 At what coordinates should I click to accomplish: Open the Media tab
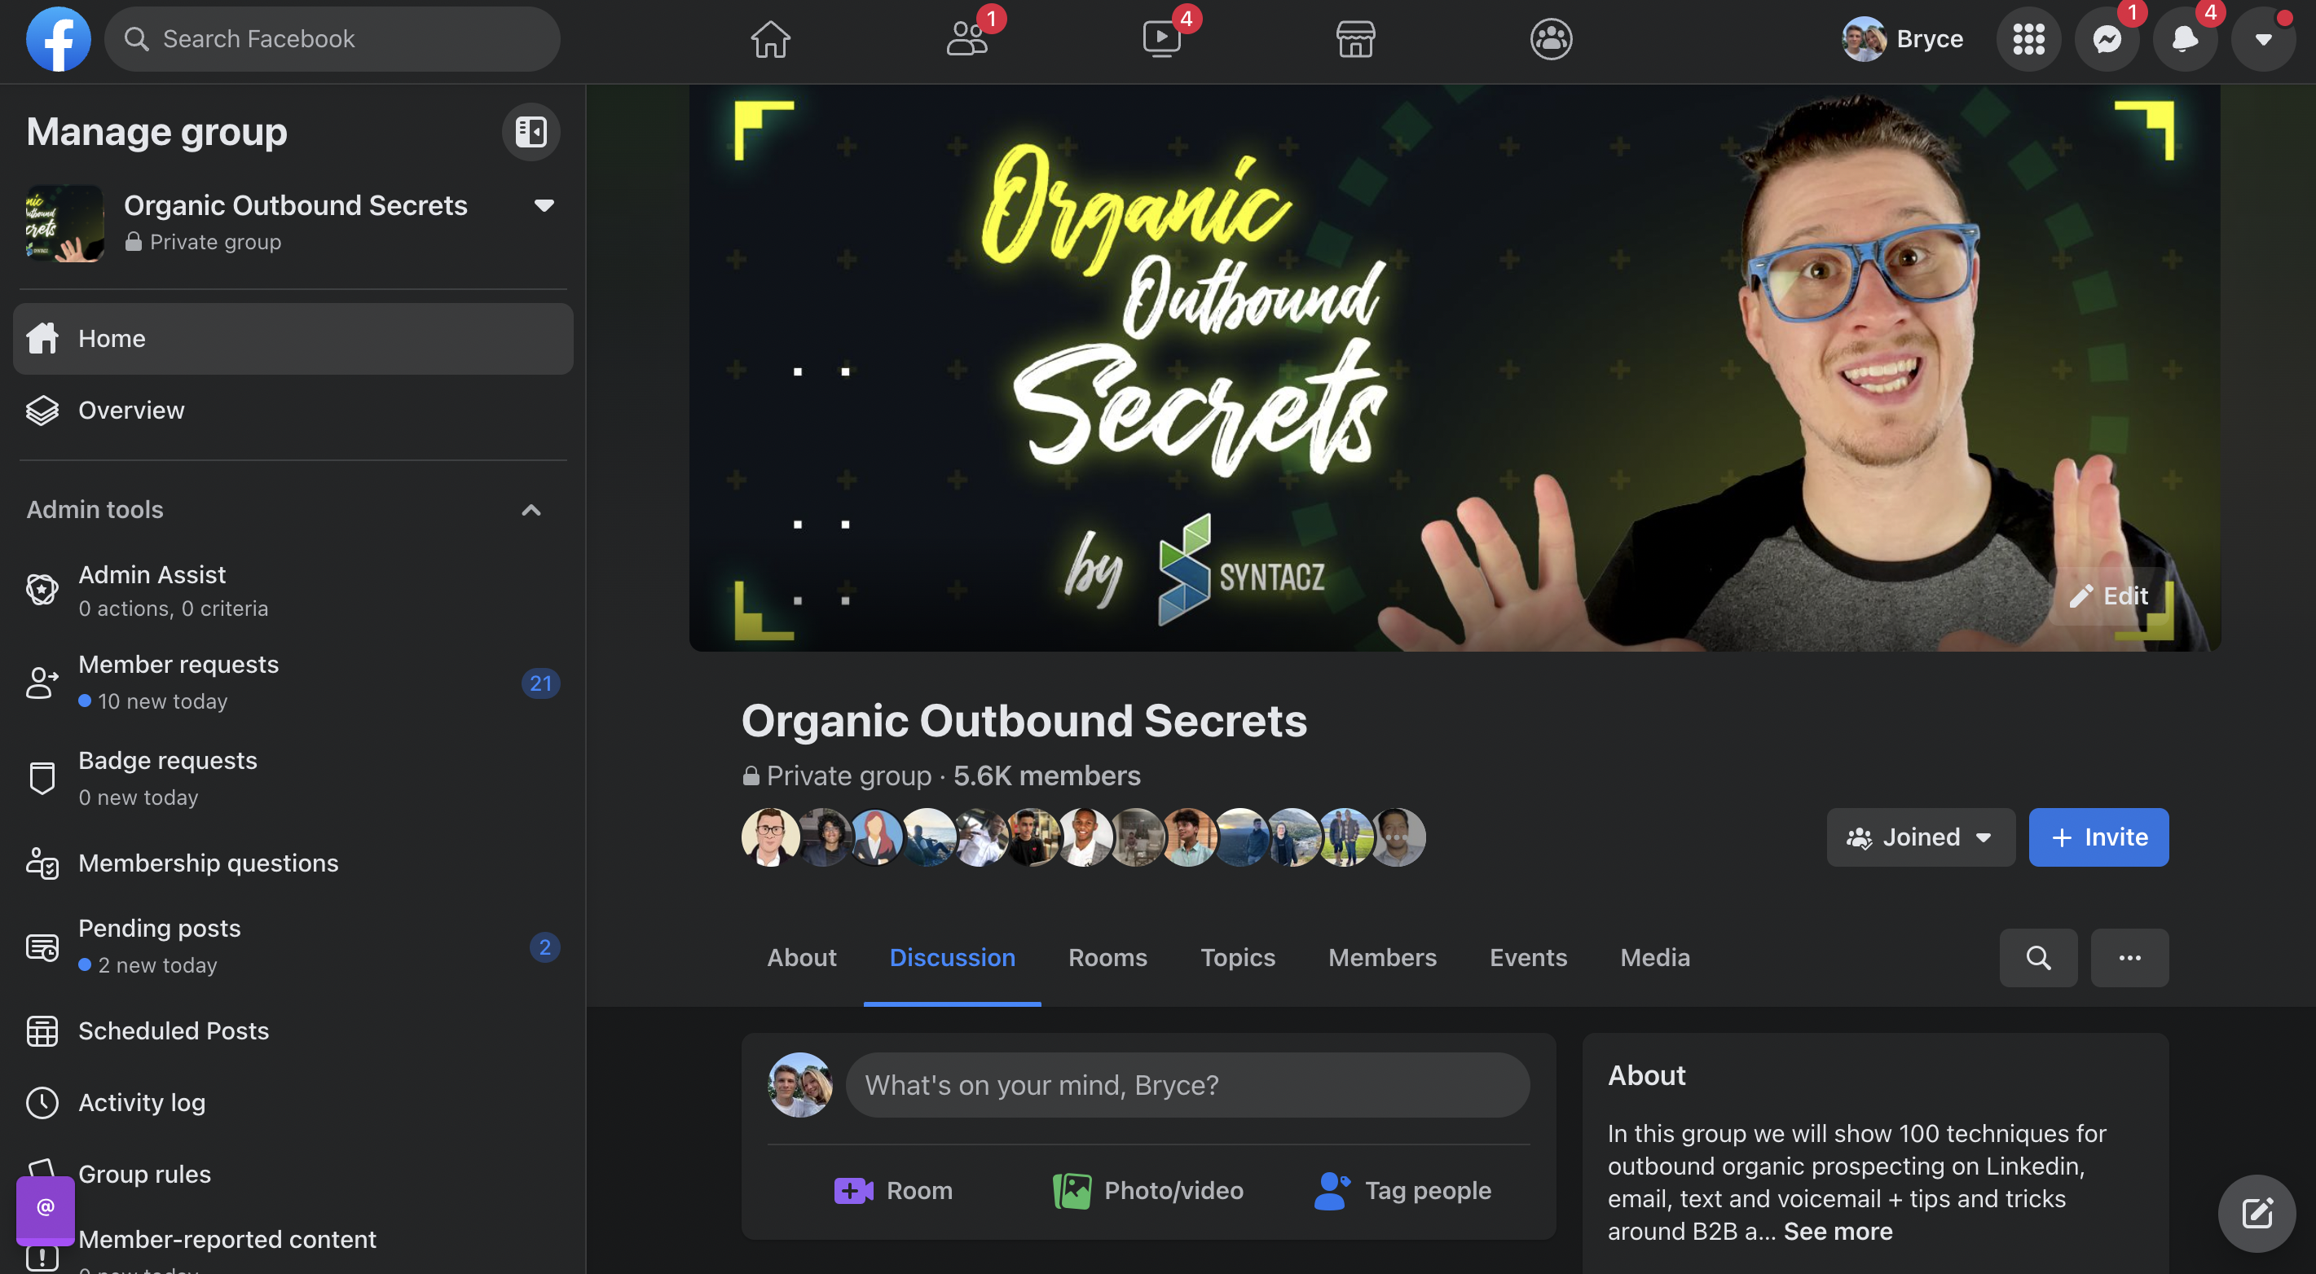tap(1654, 958)
